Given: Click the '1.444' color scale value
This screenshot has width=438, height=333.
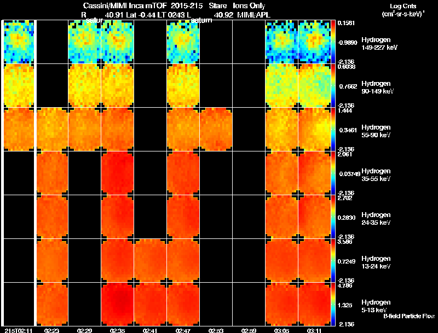Looking at the screenshot, I should [345, 110].
